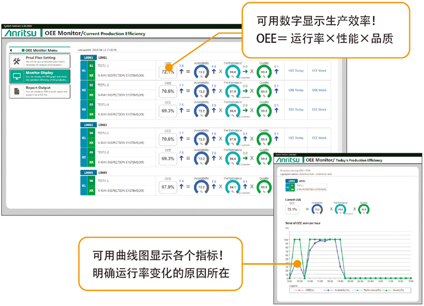Click the 67.9% OEE value for TEST3-1
This screenshot has height=306, width=424.
click(x=168, y=187)
